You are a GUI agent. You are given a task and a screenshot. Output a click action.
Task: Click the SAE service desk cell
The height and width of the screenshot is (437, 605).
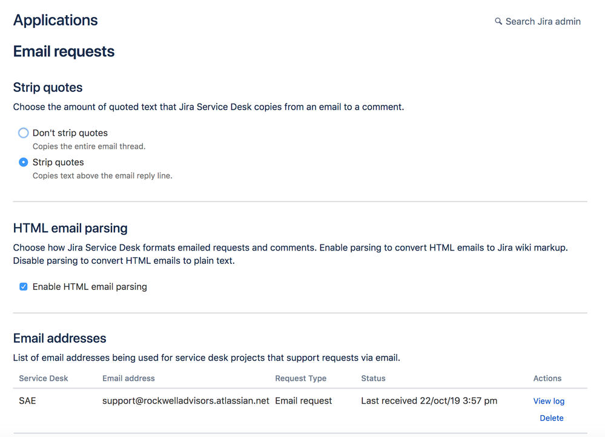pos(27,401)
